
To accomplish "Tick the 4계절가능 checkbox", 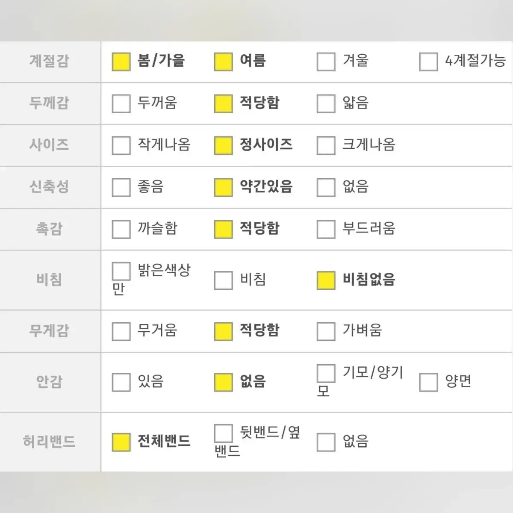I will 428,62.
